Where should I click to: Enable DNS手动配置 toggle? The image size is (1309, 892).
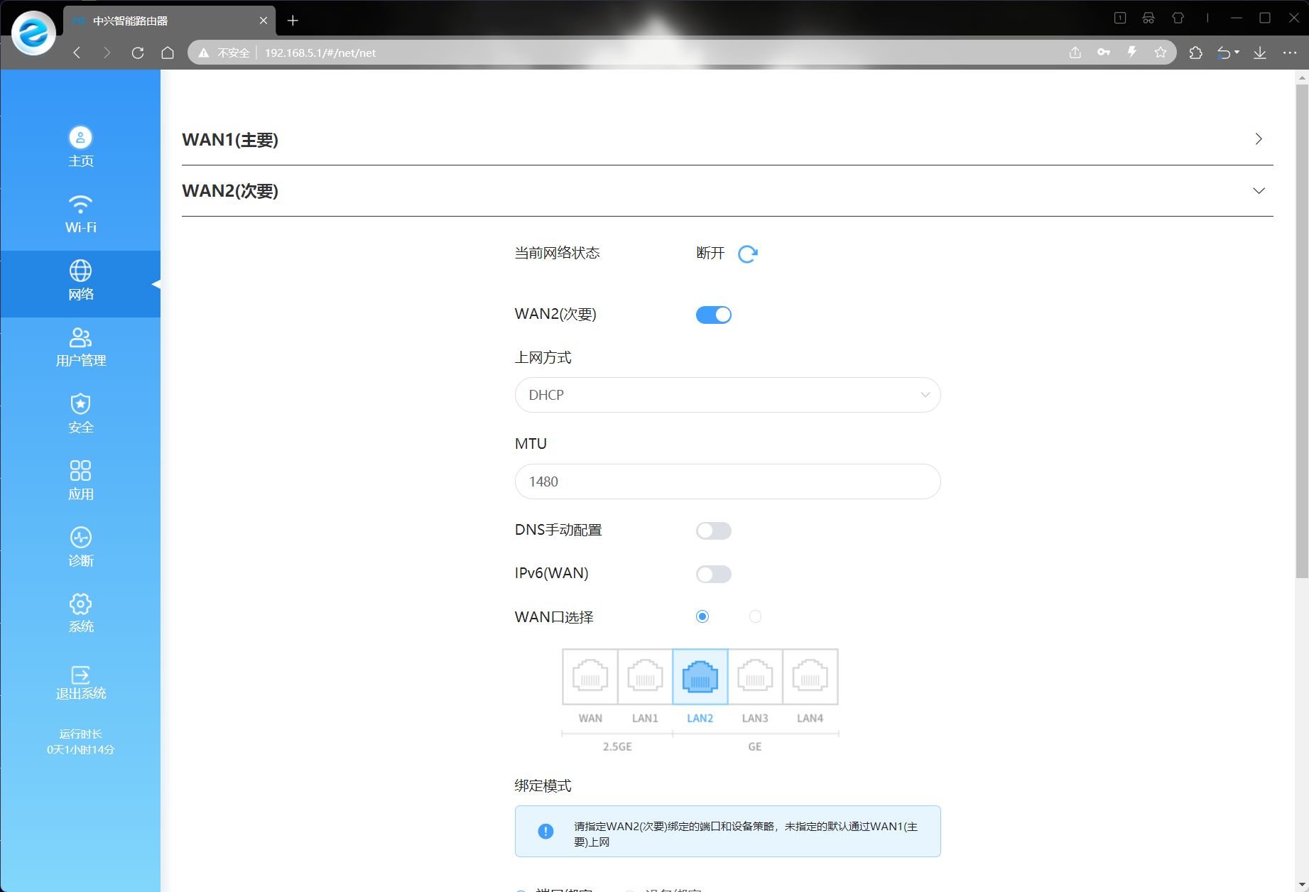[x=714, y=531]
